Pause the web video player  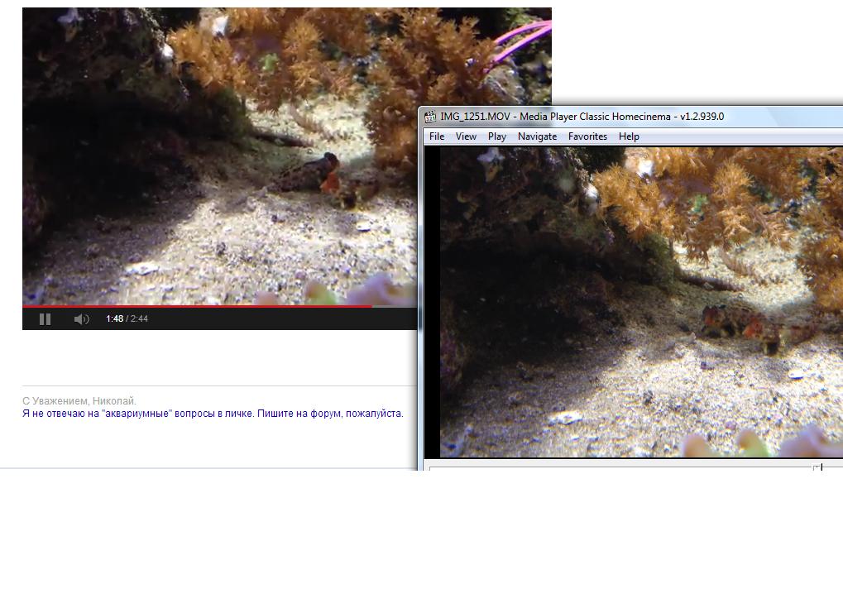point(46,319)
